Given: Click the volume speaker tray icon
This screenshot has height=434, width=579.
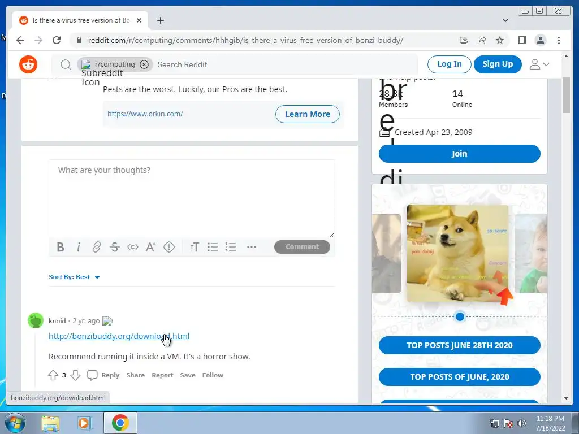Looking at the screenshot, I should coord(521,423).
